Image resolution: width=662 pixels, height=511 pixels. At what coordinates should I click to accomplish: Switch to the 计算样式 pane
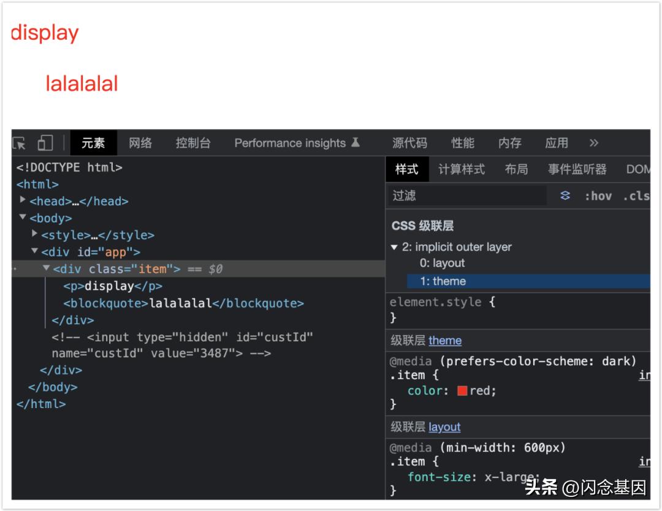462,169
